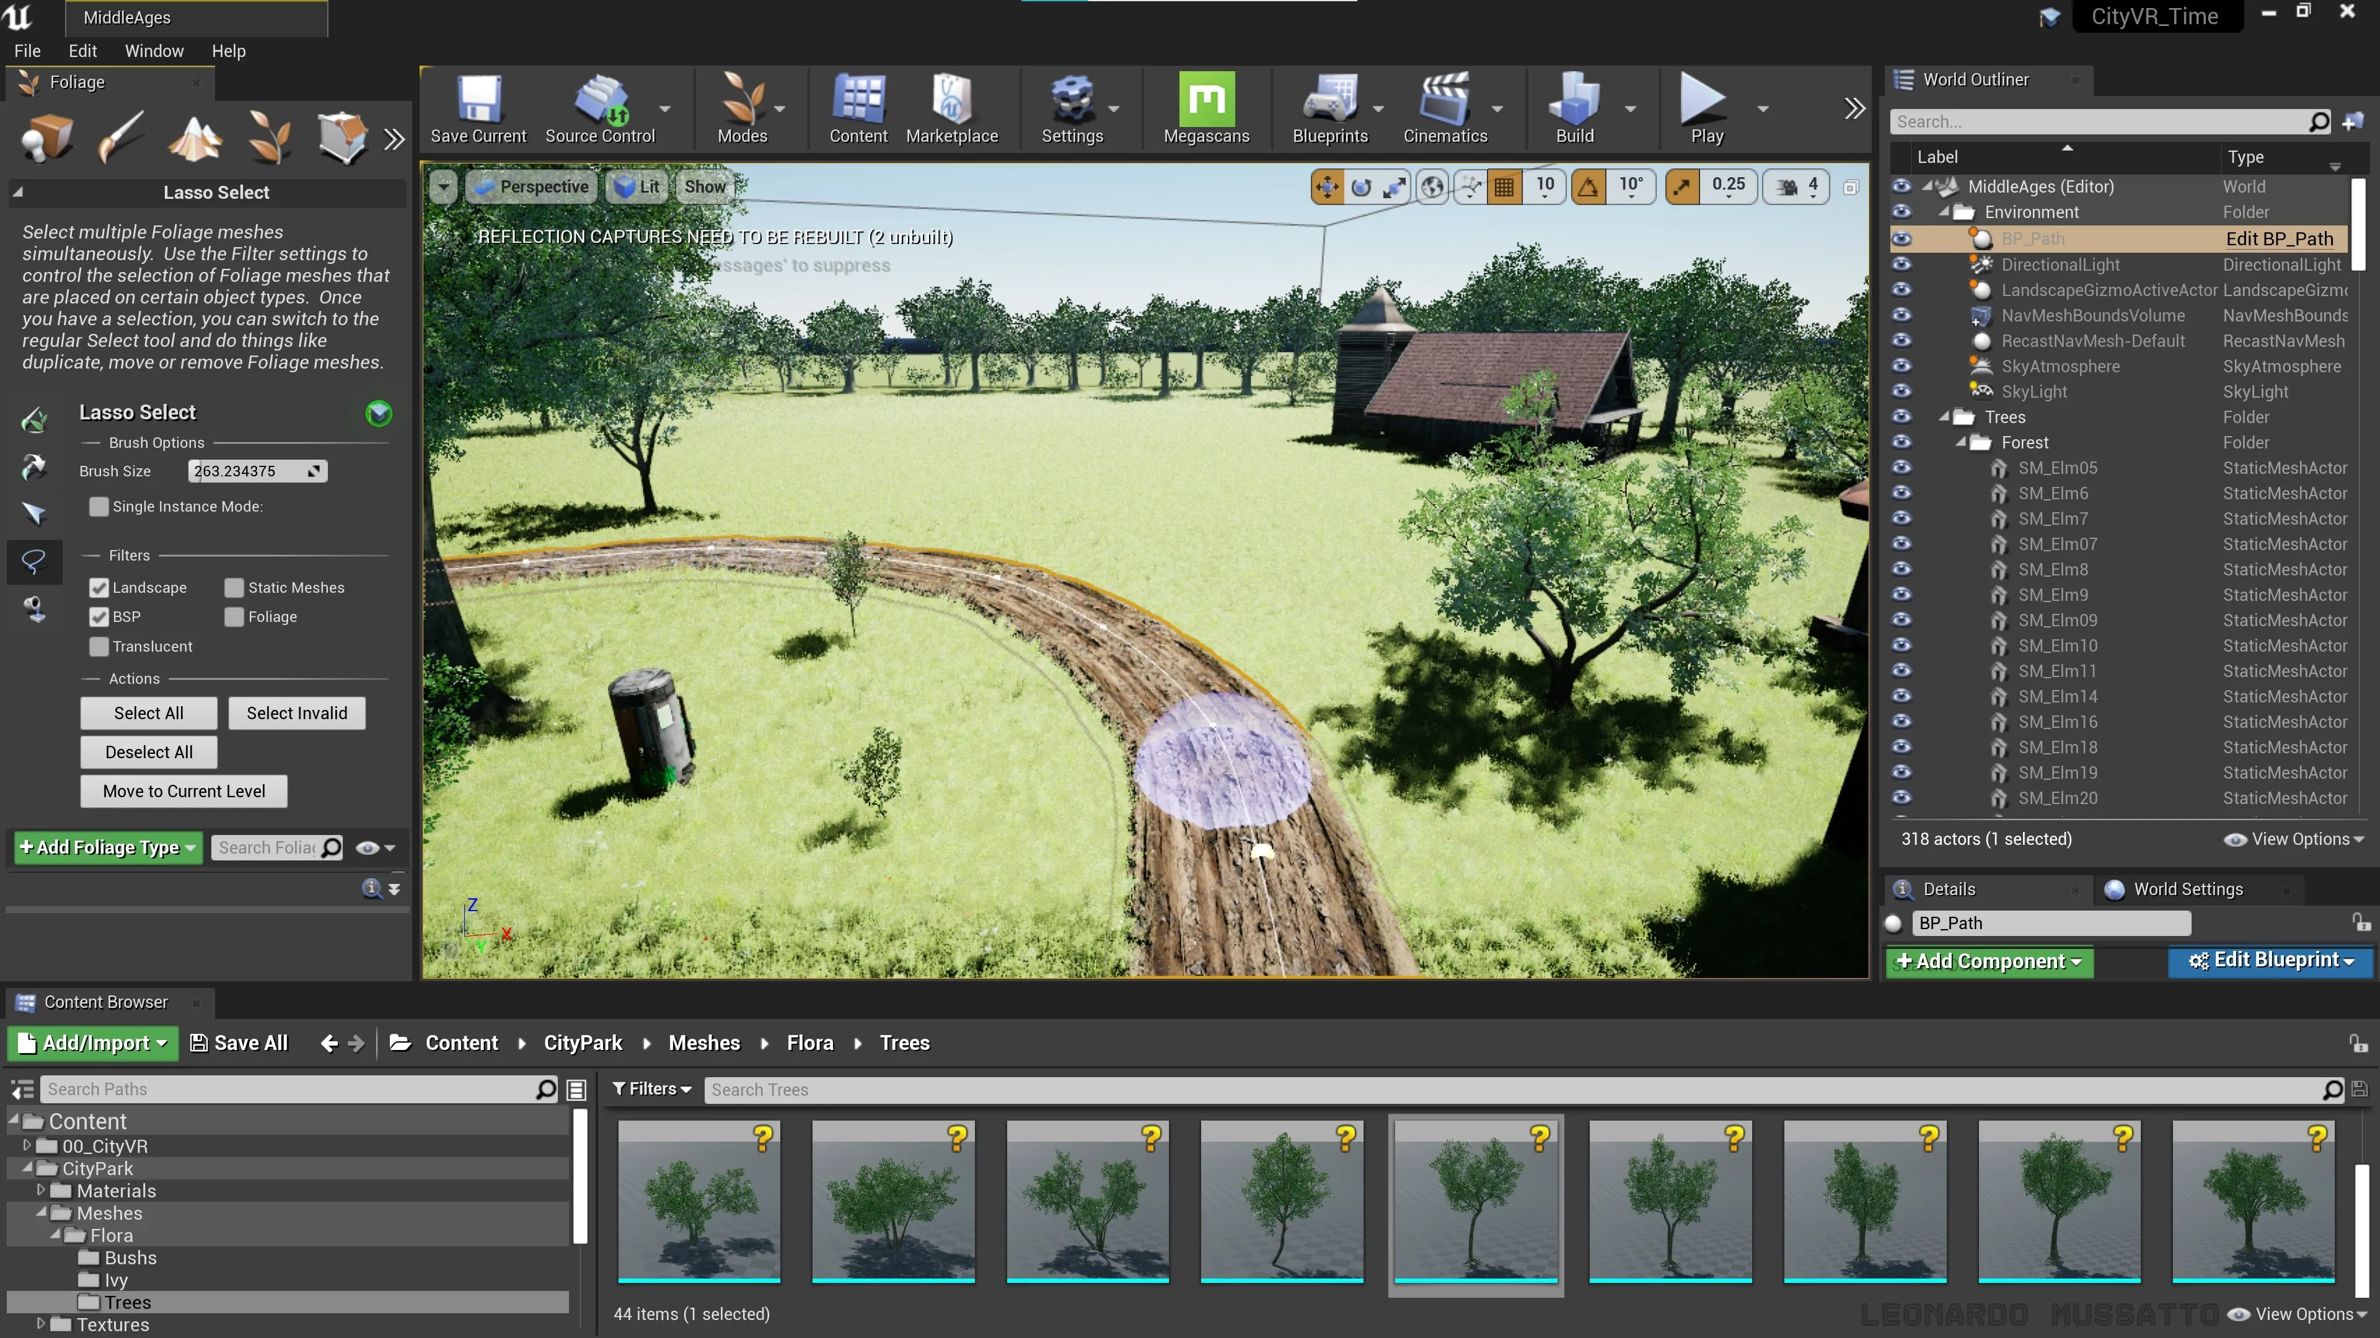Collapse the Forest folder in World Outliner
The width and height of the screenshot is (2380, 1338).
coord(1962,442)
